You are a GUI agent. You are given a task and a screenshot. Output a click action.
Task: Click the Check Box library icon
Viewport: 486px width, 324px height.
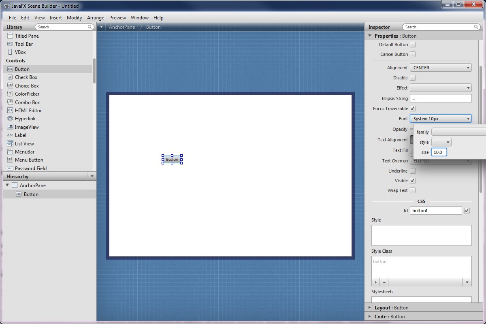point(10,77)
